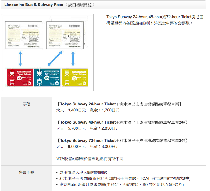This screenshot has width=210, height=191.
Task: Click the stacked pair of limousine bus passes
Action: [x=67, y=34]
